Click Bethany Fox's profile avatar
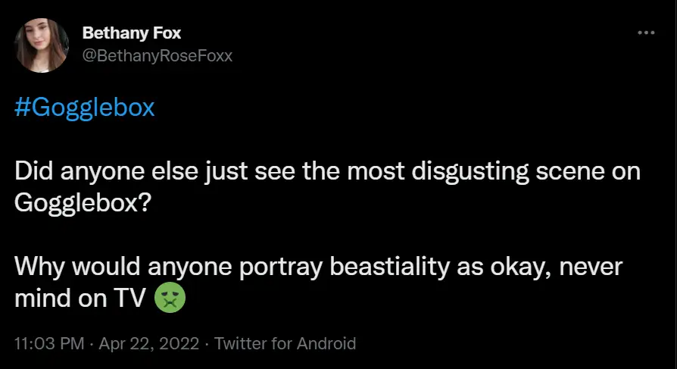This screenshot has height=369, width=677. [42, 45]
